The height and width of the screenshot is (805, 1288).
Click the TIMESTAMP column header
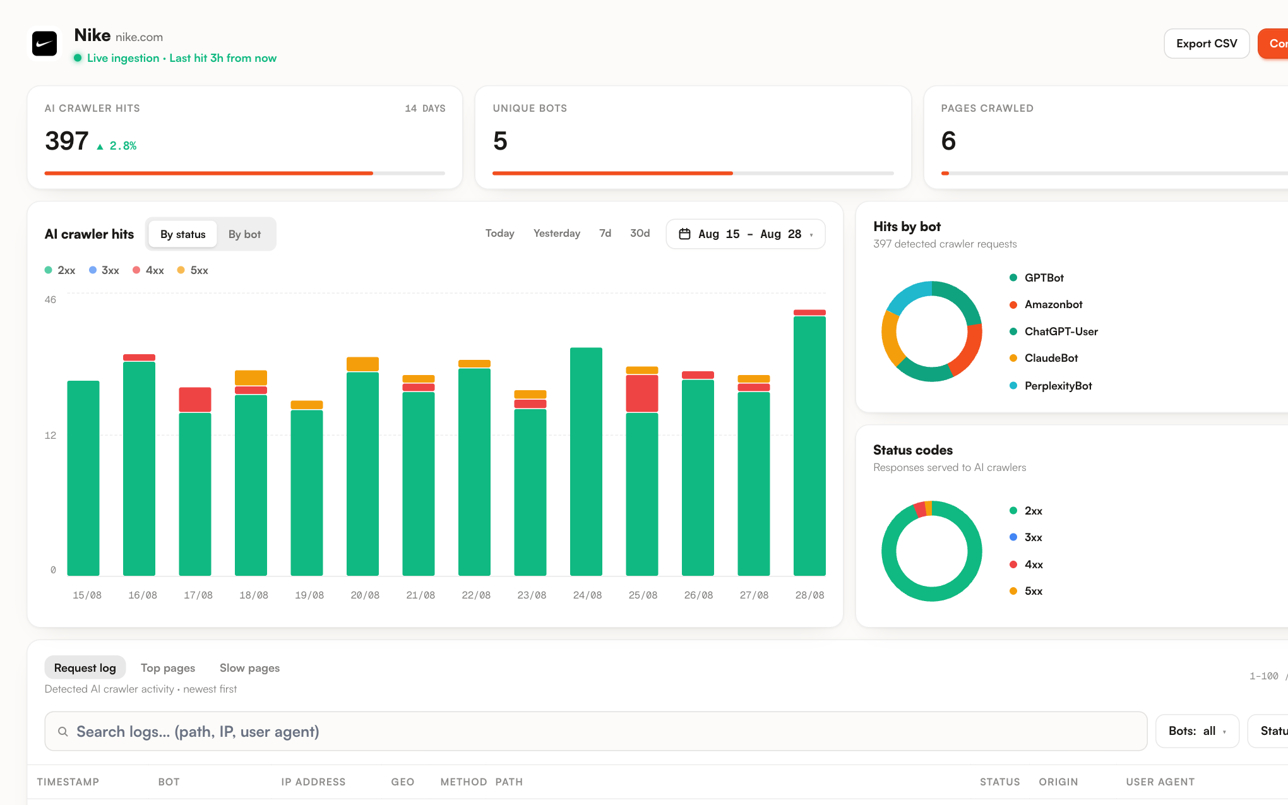tap(68, 782)
